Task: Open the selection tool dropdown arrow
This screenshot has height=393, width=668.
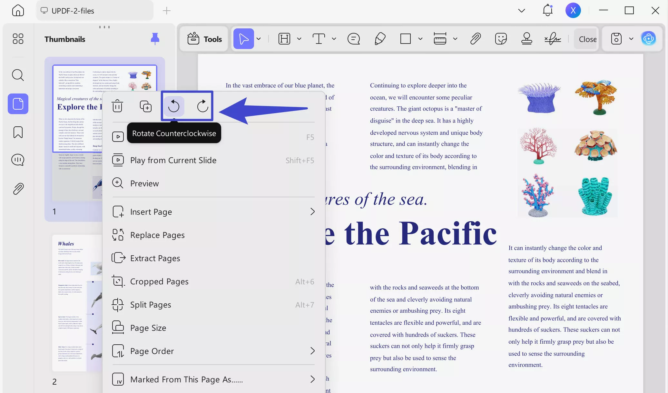Action: [259, 39]
